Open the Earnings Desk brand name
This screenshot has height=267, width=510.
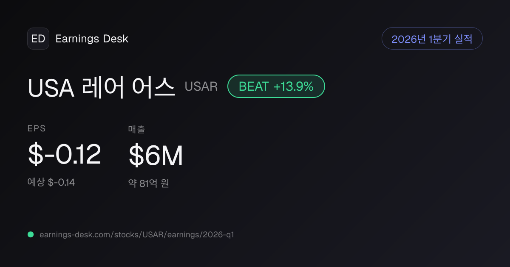[92, 39]
